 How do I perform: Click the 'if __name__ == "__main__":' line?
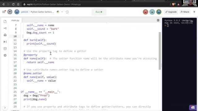41,92
